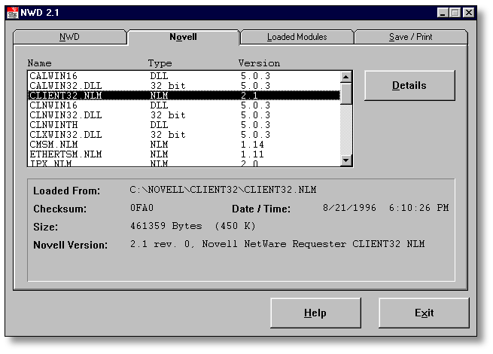The height and width of the screenshot is (354, 493).
Task: Go to the Save / Print tab
Action: click(x=411, y=37)
